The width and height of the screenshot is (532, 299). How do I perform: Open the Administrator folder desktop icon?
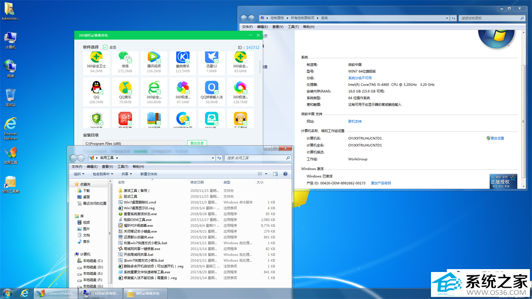(x=10, y=11)
